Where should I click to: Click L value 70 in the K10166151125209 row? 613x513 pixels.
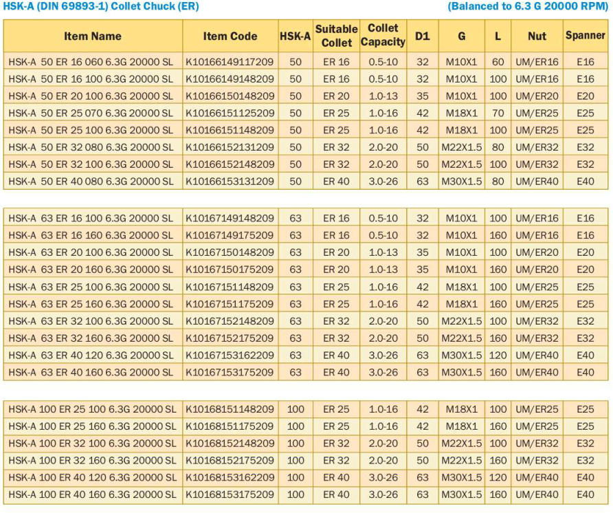[498, 113]
